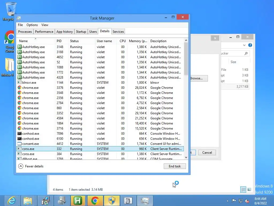Viewport: 274px width, 206px height.
Task: Click the green AutoHotkey taskbar icon
Action: tap(78, 201)
